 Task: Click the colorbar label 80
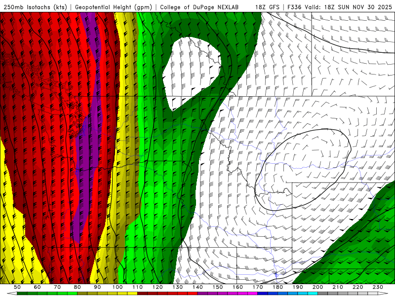(x=78, y=287)
